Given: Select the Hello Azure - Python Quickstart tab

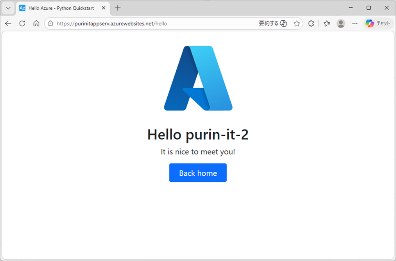Looking at the screenshot, I should pos(61,8).
